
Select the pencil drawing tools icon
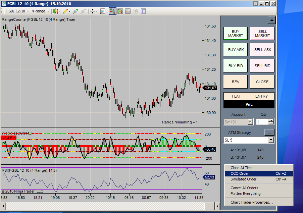(x=65, y=11)
